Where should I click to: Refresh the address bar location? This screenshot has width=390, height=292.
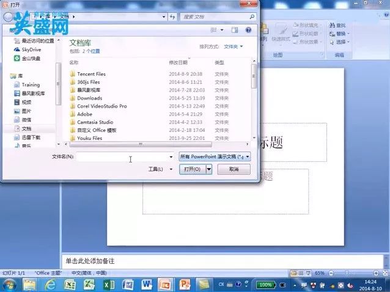tap(172, 16)
